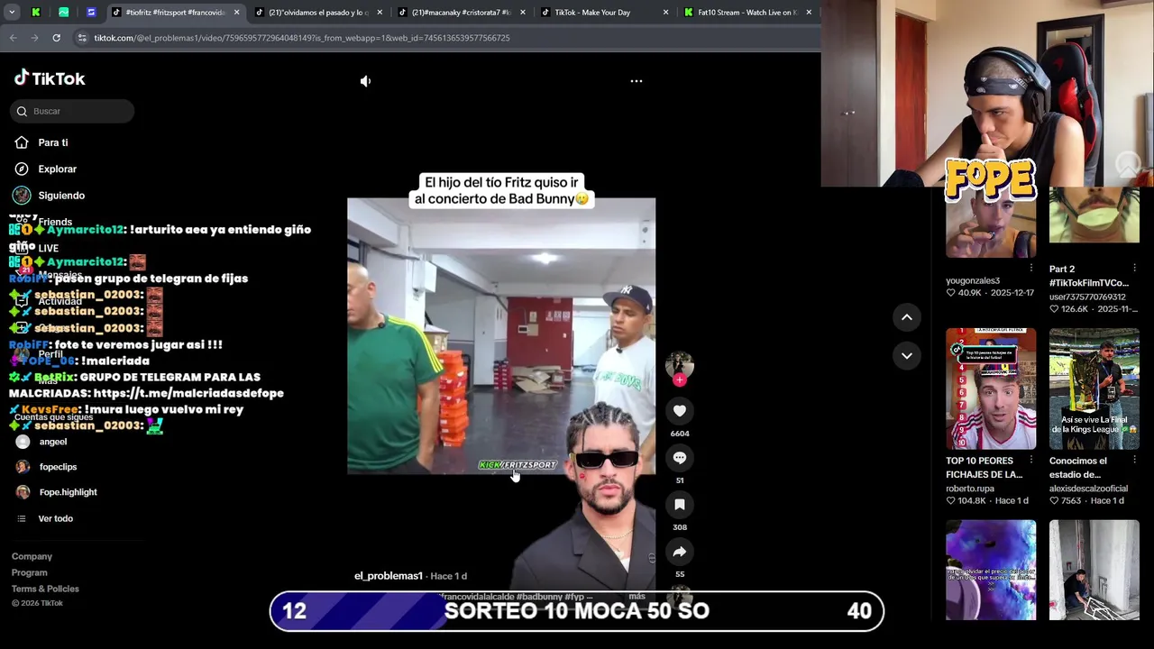Open el_problemas1 creator profile name
This screenshot has width=1154, height=649.
(388, 576)
